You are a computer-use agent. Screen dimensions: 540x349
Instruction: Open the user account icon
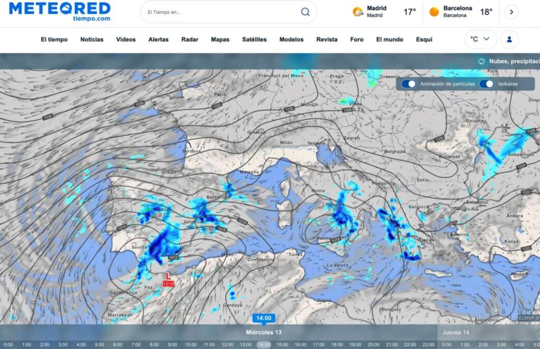509,39
